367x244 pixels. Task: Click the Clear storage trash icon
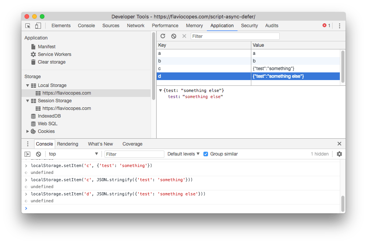pyautogui.click(x=34, y=62)
